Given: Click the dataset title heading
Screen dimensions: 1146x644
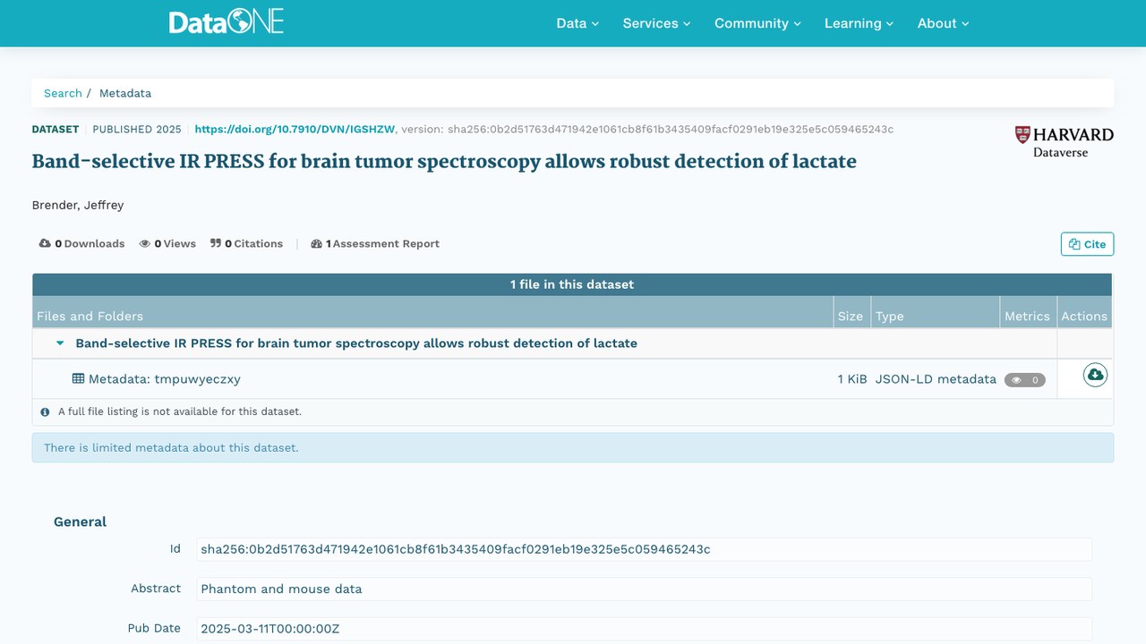Looking at the screenshot, I should tap(444, 162).
